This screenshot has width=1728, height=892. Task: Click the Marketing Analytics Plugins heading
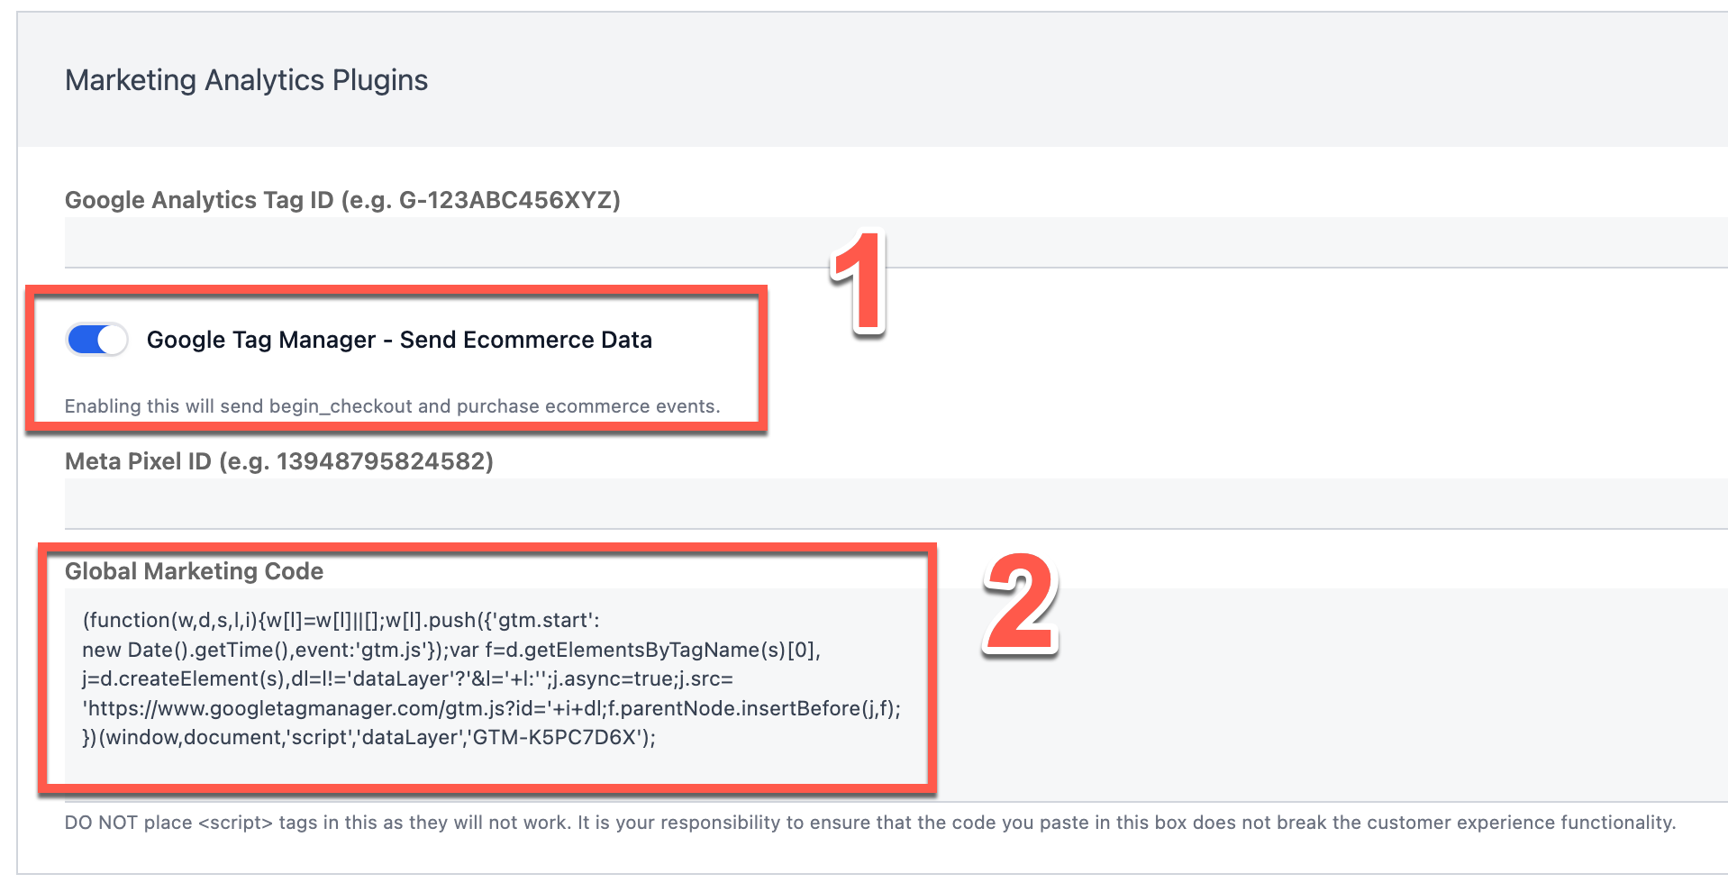pos(246,80)
